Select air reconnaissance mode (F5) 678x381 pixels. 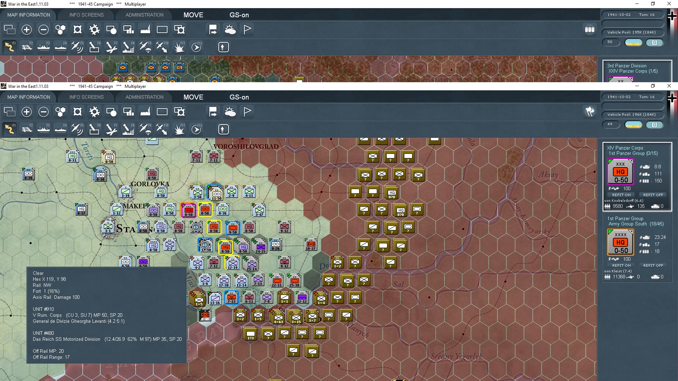click(x=77, y=129)
